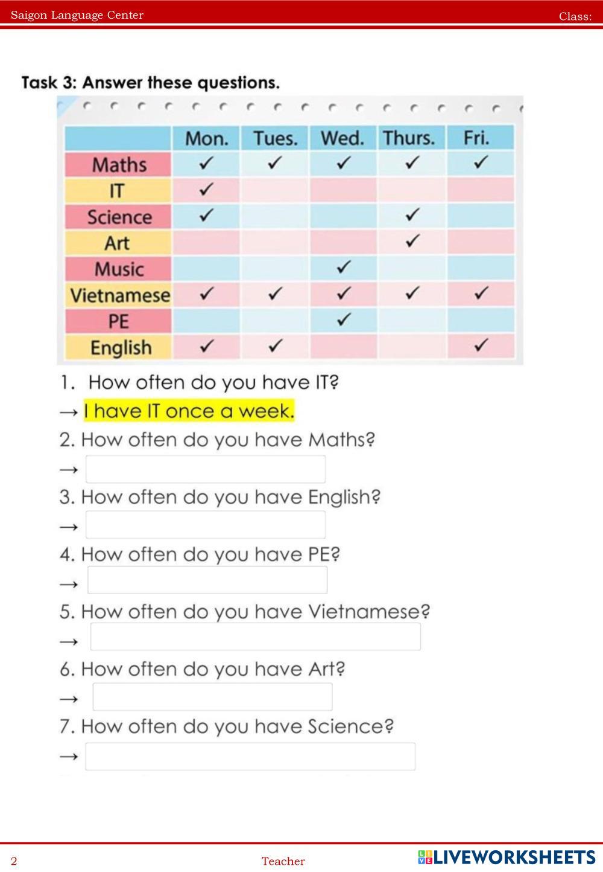Click the answer box for English question
The height and width of the screenshot is (872, 603).
pyautogui.click(x=205, y=525)
